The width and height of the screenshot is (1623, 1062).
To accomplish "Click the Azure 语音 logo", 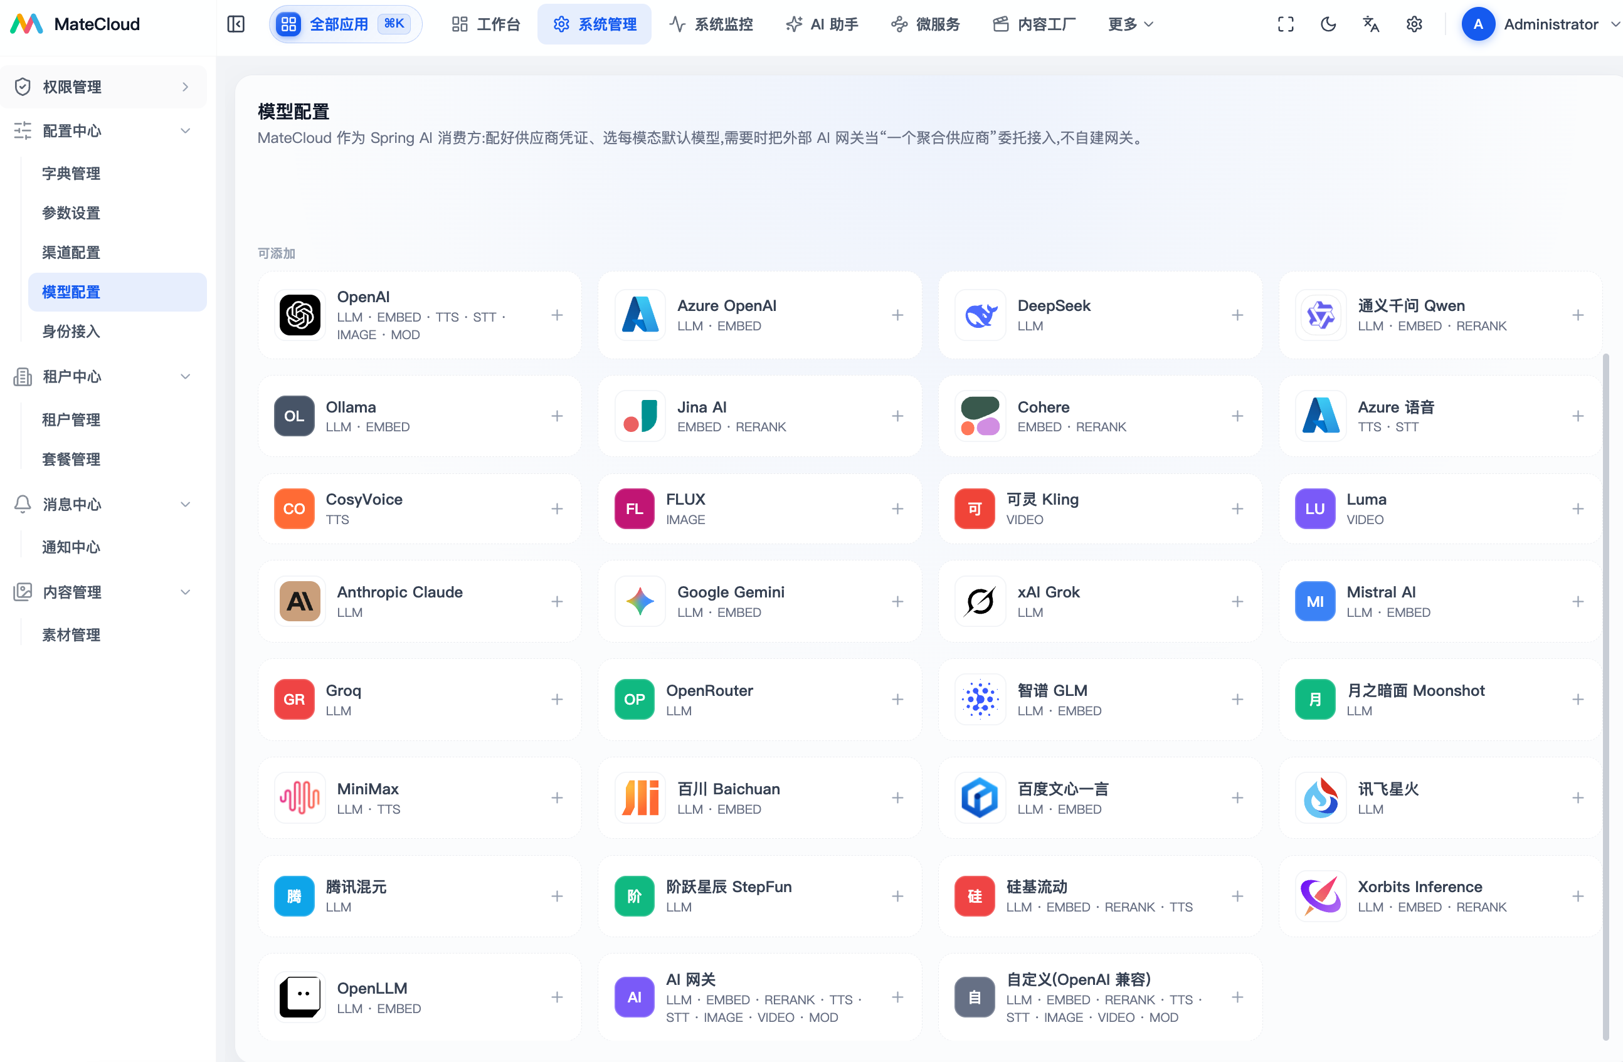I will 1320,416.
